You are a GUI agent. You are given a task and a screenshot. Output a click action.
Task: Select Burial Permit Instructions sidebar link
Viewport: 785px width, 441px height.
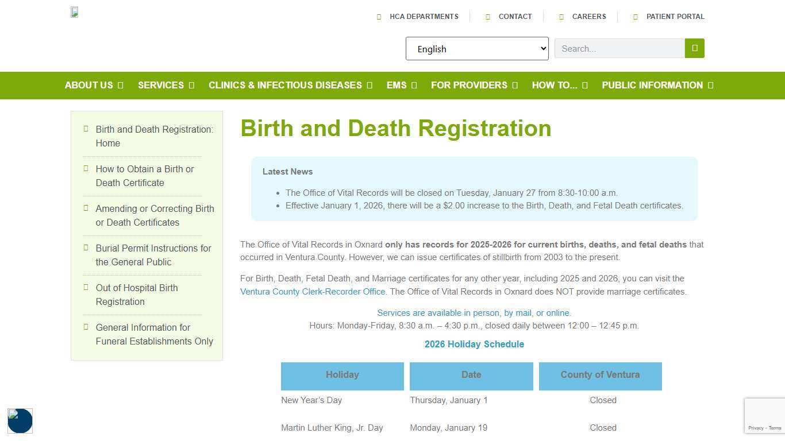152,255
